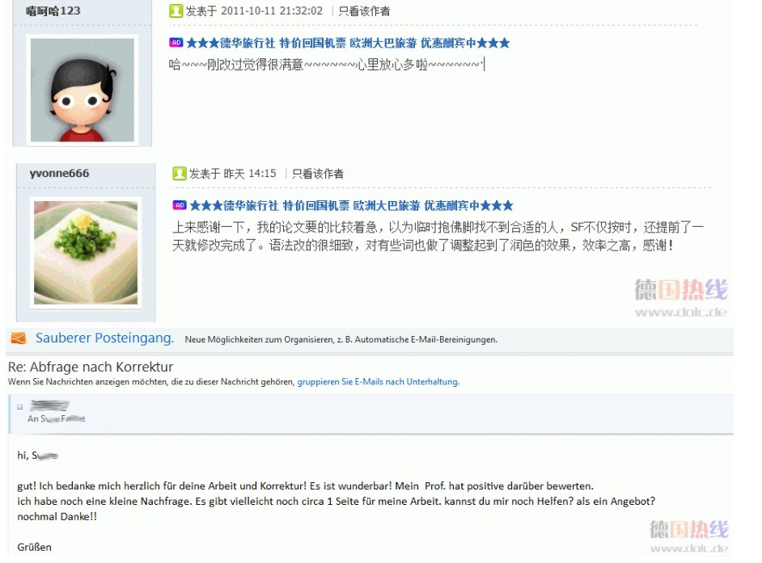The width and height of the screenshot is (762, 563).
Task: Filter first post with 只看该作者
Action: [x=364, y=11]
